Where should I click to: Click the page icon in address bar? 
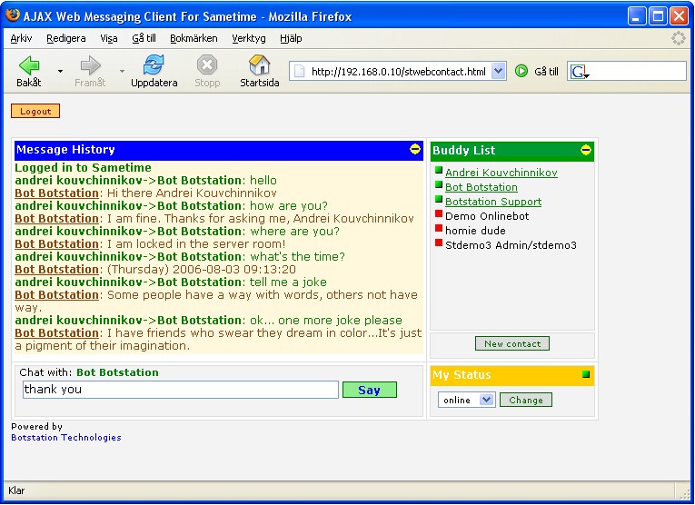point(300,72)
